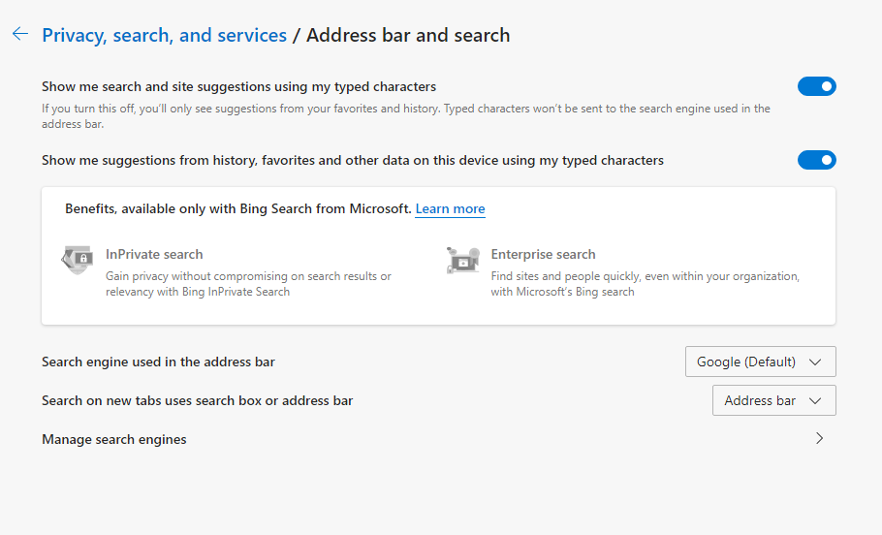The width and height of the screenshot is (882, 535).
Task: Click the back arrow icon
Action: point(19,35)
